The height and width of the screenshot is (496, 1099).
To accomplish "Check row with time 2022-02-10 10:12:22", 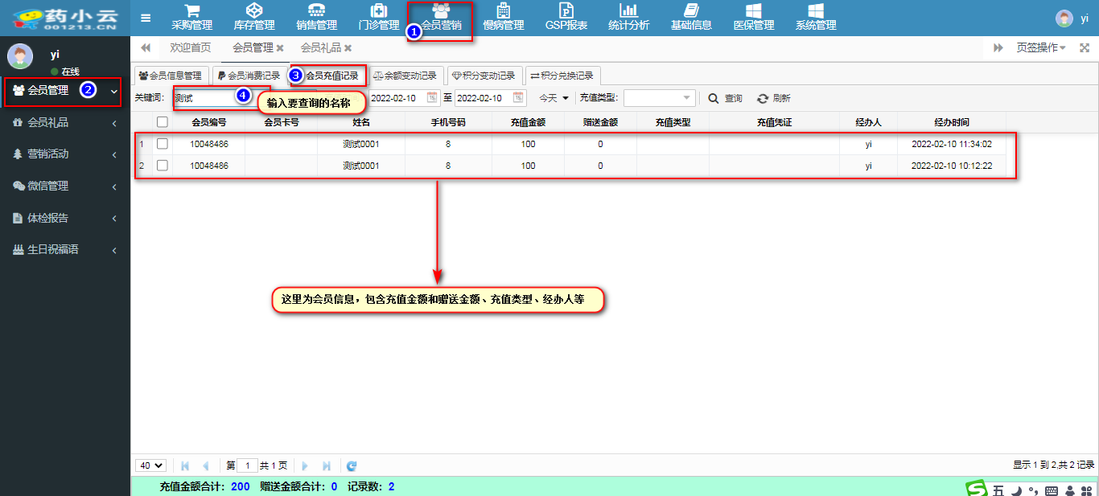I will (x=163, y=166).
